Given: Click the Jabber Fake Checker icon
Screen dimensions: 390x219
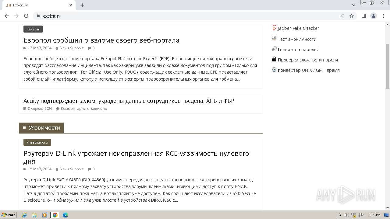Looking at the screenshot, I should pos(274,28).
